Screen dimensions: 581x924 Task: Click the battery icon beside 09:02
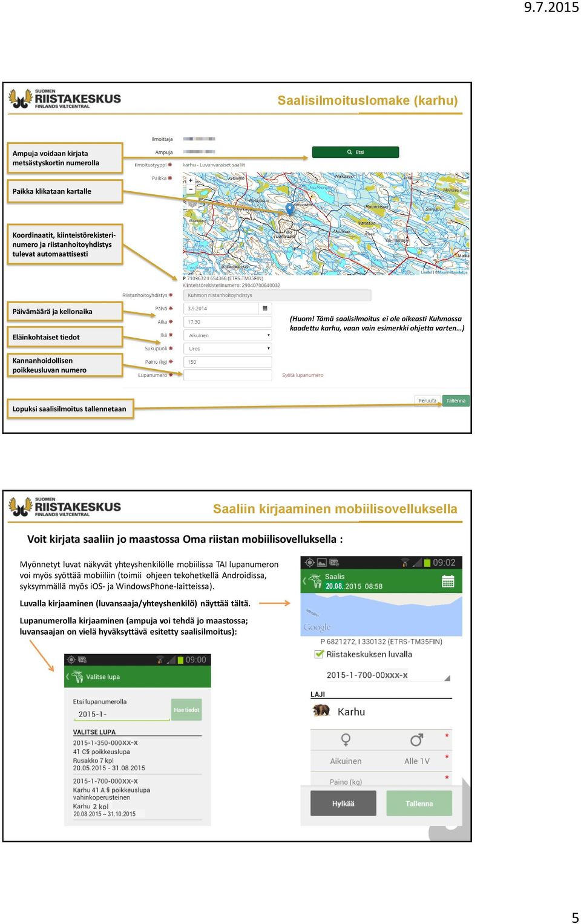click(x=427, y=563)
